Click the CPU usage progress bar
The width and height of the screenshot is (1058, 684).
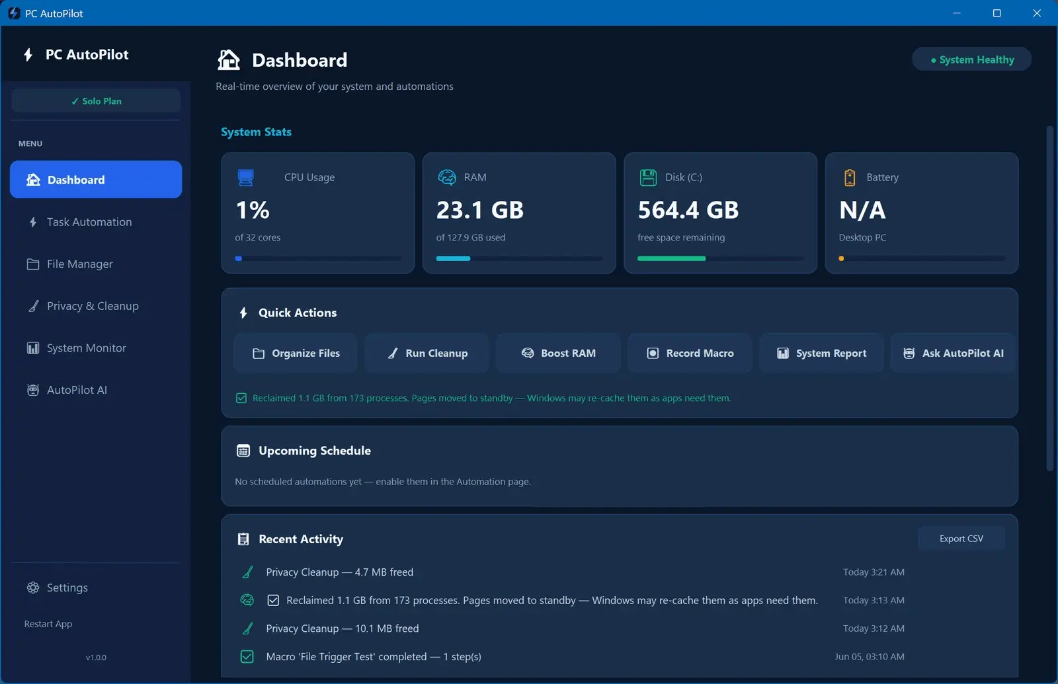tap(318, 258)
